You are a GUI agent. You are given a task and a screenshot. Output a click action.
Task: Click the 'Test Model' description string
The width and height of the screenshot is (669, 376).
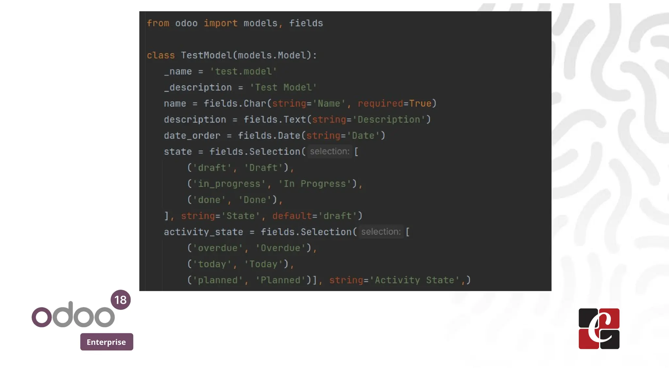(x=283, y=87)
